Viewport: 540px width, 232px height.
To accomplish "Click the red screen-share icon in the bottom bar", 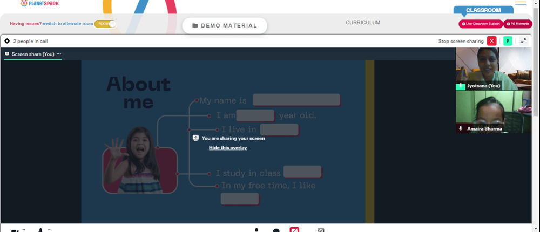I will pos(294,229).
